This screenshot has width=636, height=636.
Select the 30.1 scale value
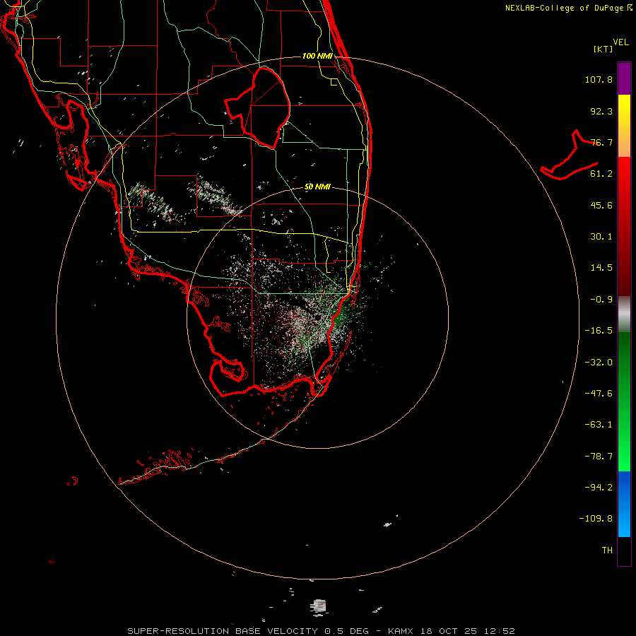[601, 237]
